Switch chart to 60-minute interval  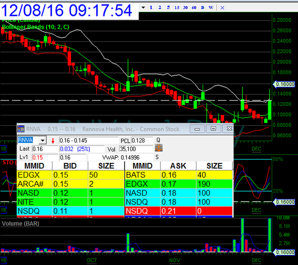tap(194, 8)
